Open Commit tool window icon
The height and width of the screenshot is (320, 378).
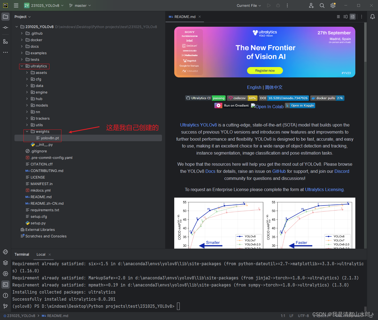(x=5, y=28)
